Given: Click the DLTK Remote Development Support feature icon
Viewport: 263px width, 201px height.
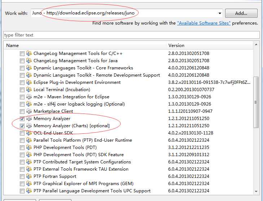Looking at the screenshot, I should 29,75.
